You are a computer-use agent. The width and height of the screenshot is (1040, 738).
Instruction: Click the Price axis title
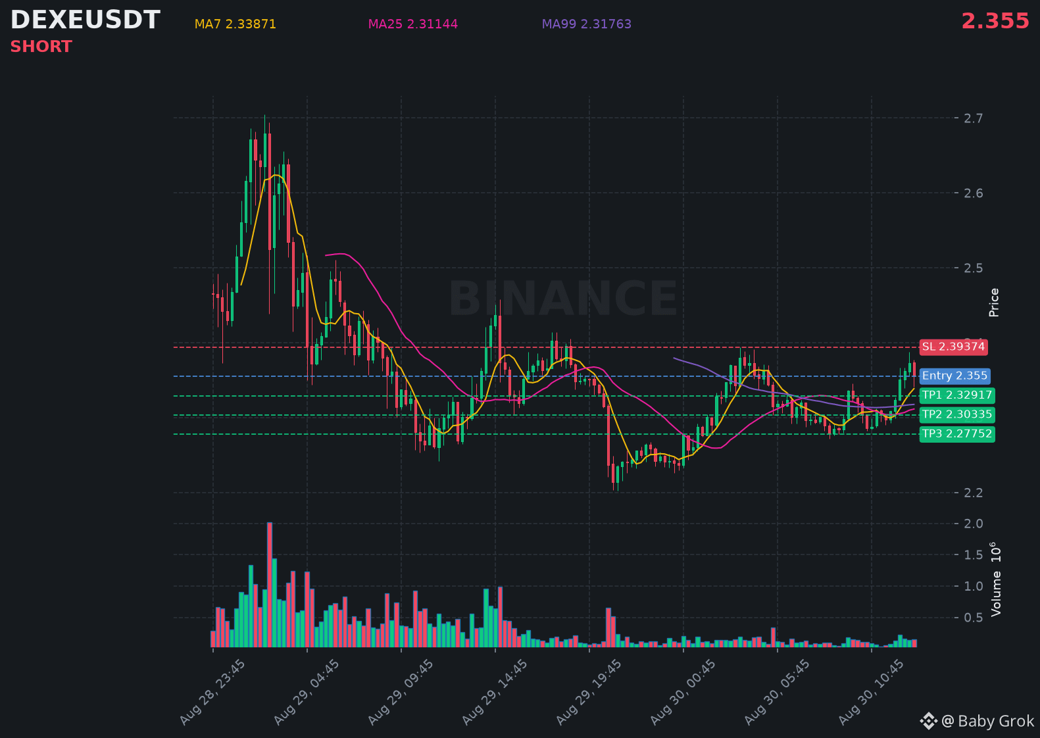point(994,303)
